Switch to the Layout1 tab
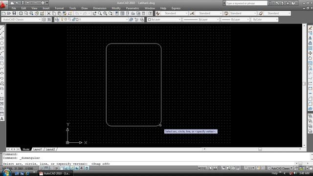 point(37,149)
